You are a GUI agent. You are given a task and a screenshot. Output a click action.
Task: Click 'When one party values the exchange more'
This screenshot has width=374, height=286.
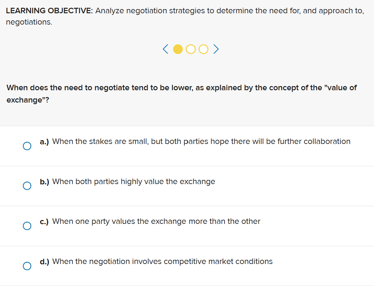coord(156,221)
